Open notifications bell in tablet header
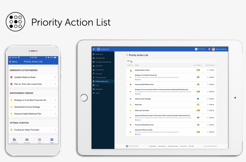The width and height of the screenshot is (246, 162). point(209,49)
